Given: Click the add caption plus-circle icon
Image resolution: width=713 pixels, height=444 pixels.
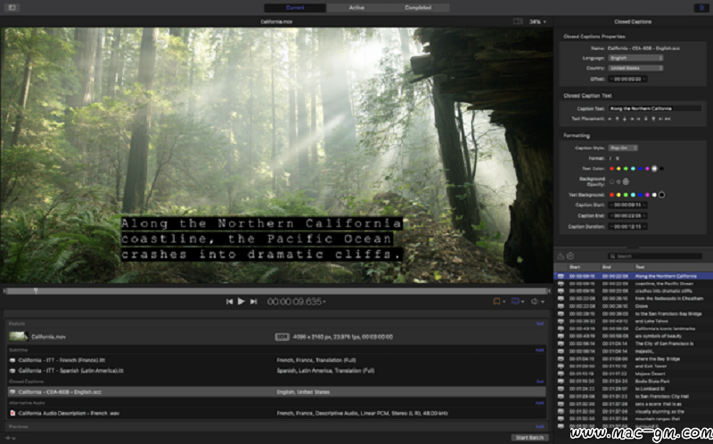Looking at the screenshot, I should [570, 256].
